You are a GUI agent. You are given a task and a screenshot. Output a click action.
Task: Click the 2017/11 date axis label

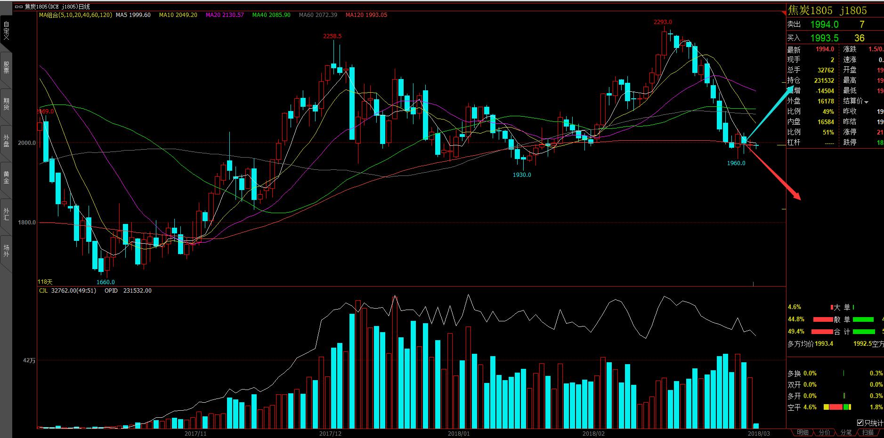click(195, 433)
